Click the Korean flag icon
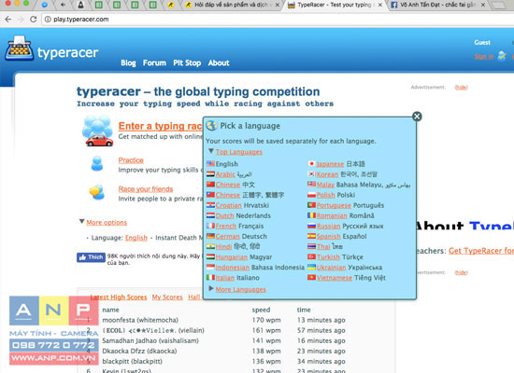This screenshot has width=514, height=373. click(x=311, y=174)
